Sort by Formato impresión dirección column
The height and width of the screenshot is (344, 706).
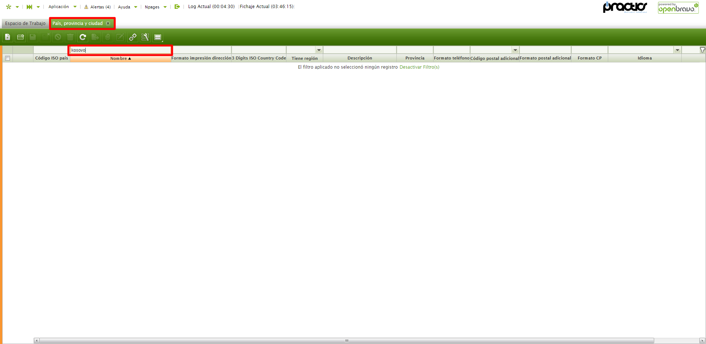(x=202, y=58)
